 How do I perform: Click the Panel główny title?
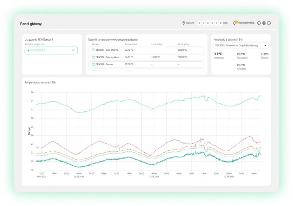(31, 24)
